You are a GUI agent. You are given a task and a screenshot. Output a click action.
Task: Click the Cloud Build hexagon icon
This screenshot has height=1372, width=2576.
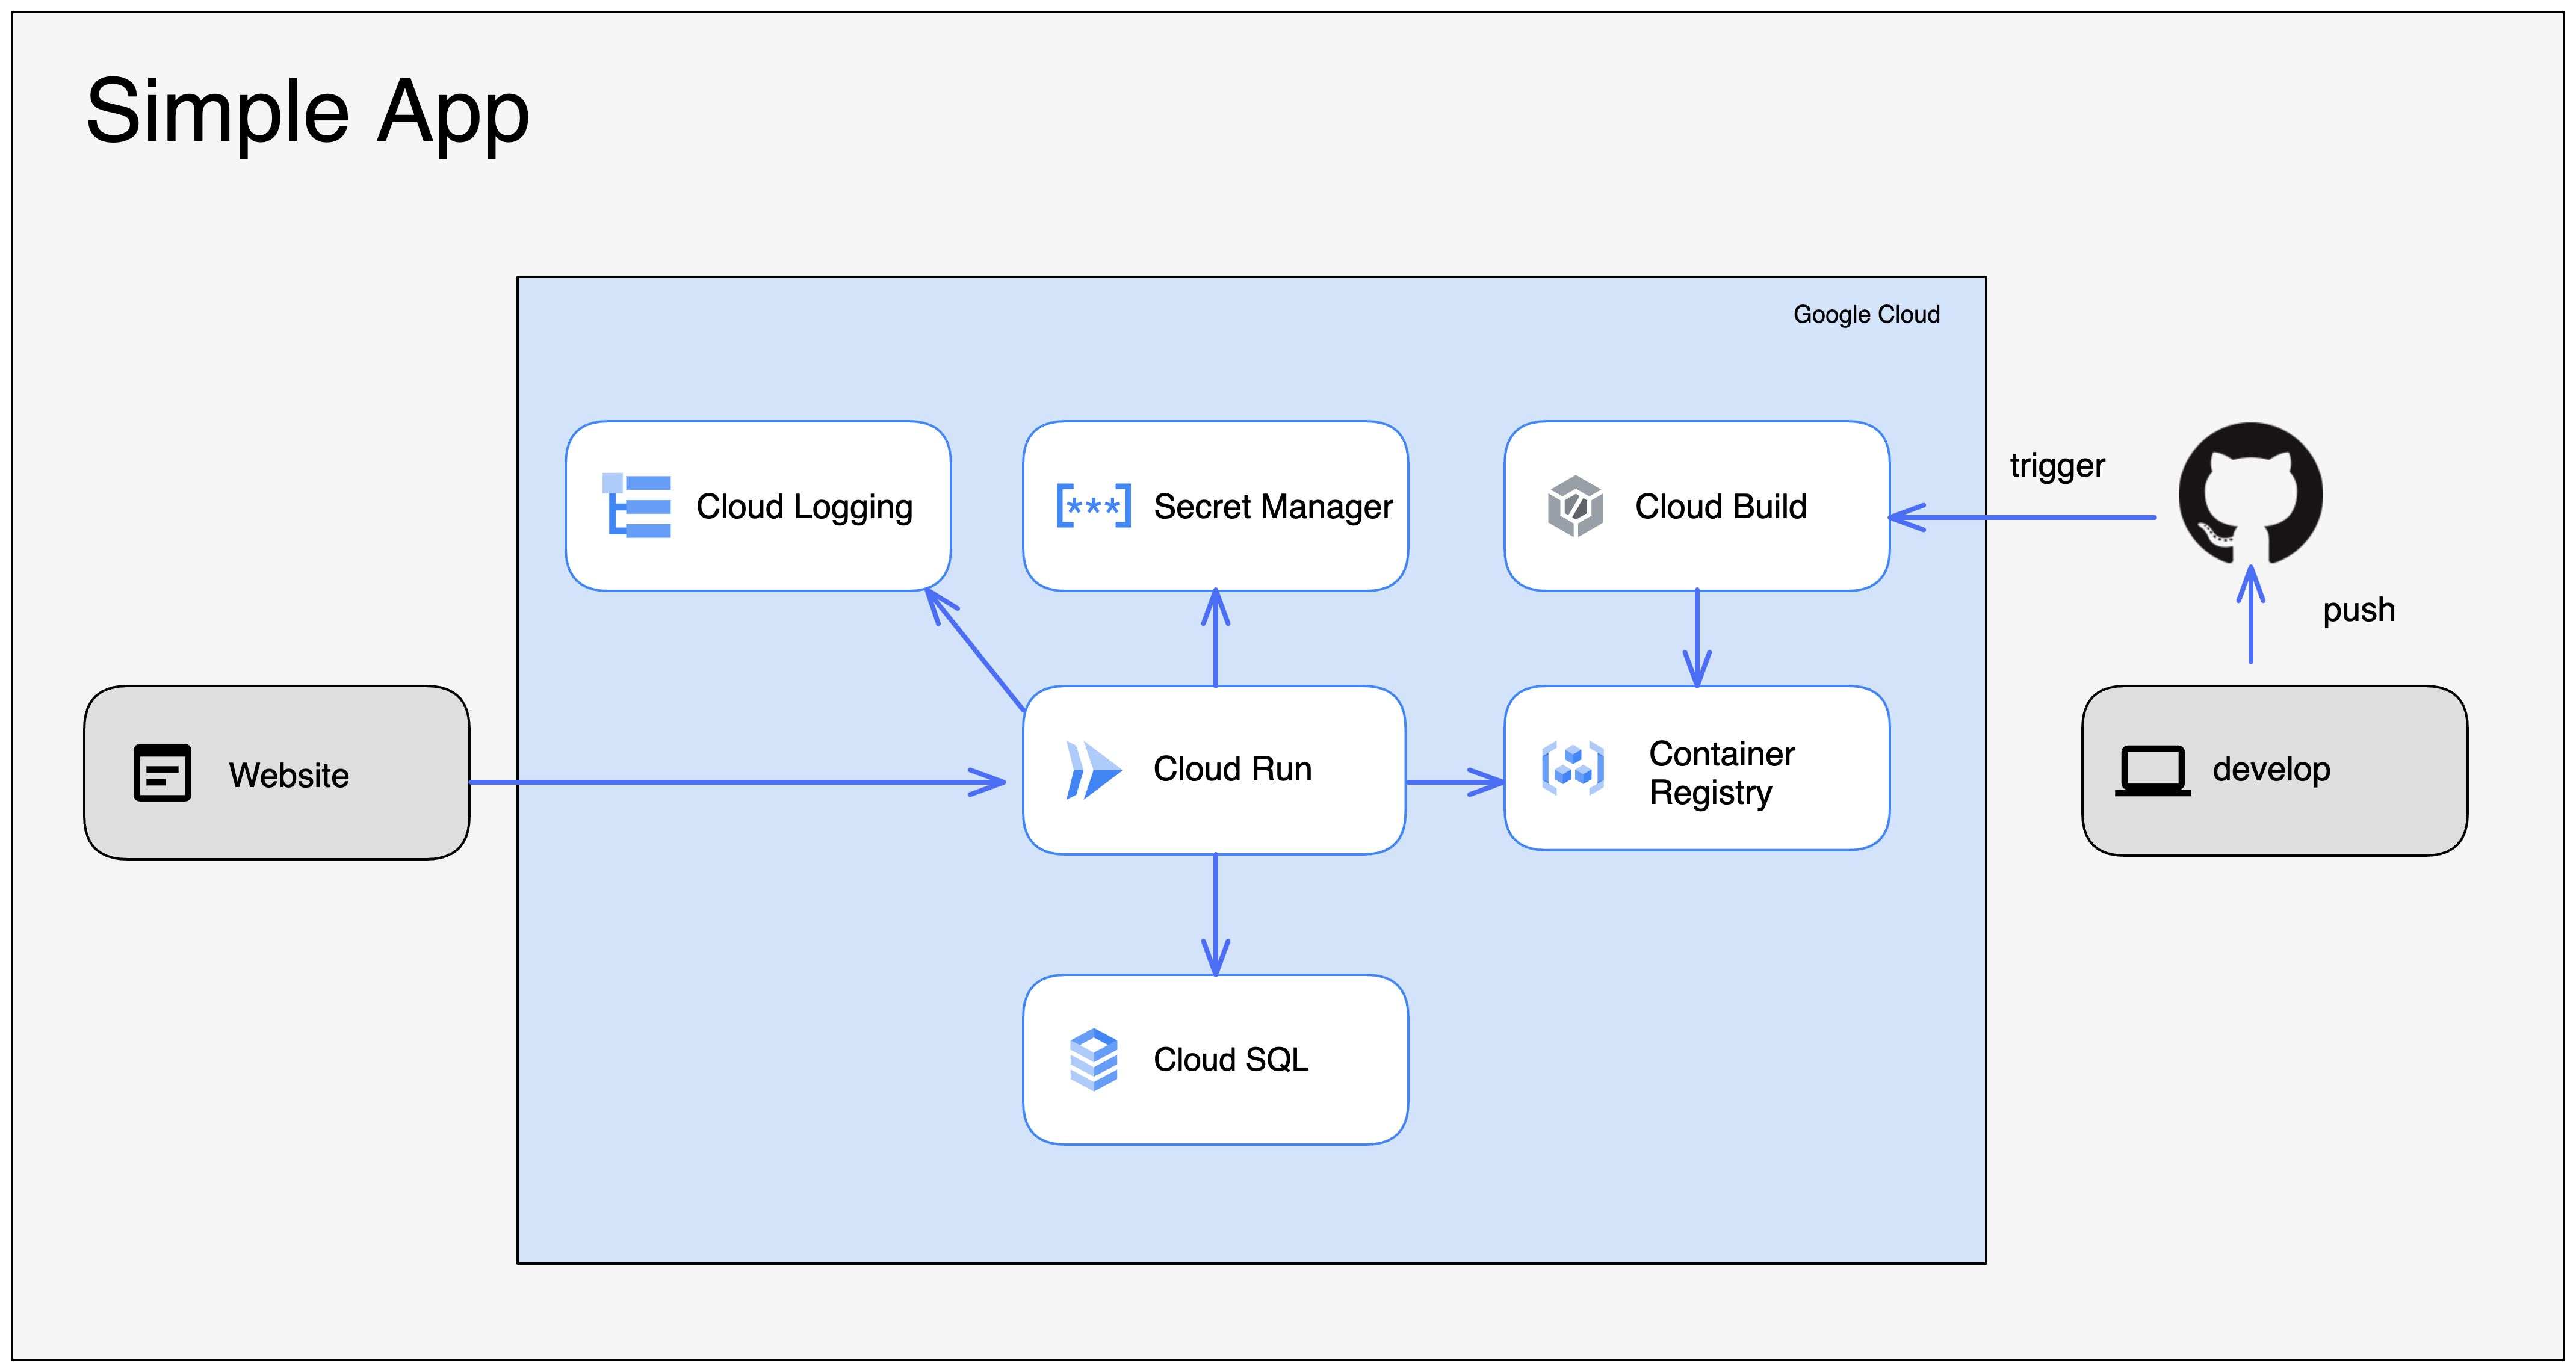tap(1575, 506)
